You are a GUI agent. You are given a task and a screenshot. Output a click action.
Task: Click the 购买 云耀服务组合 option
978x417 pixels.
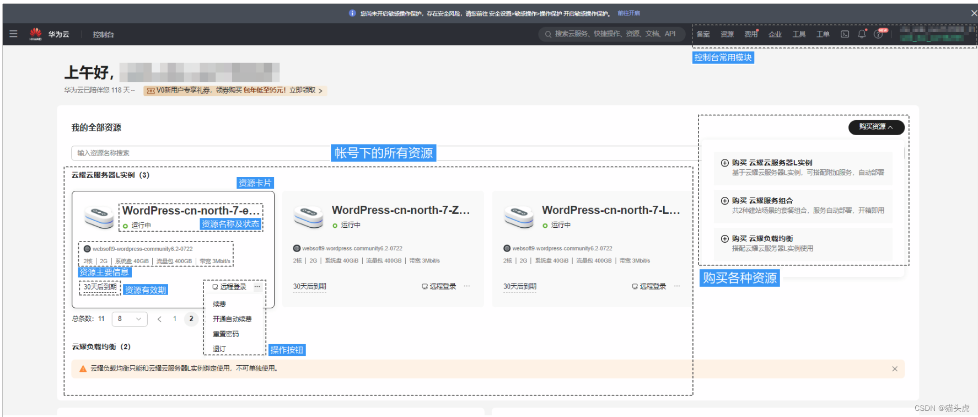(x=803, y=206)
